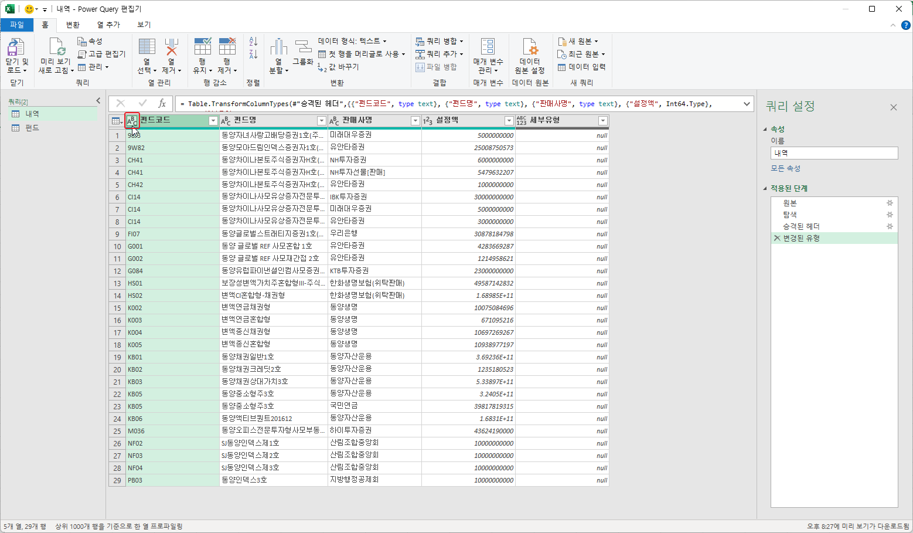This screenshot has height=533, width=913.
Task: Collapse the 쿼리 pane with arrow
Action: click(x=98, y=101)
